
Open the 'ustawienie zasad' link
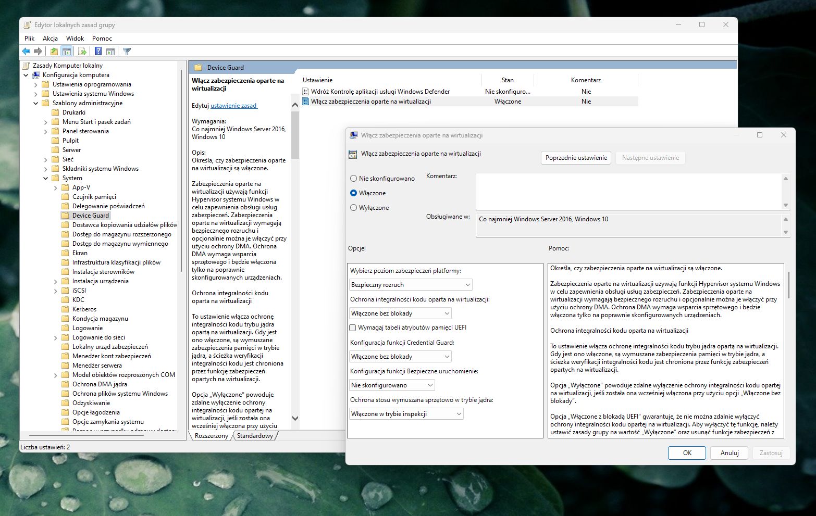(x=233, y=106)
